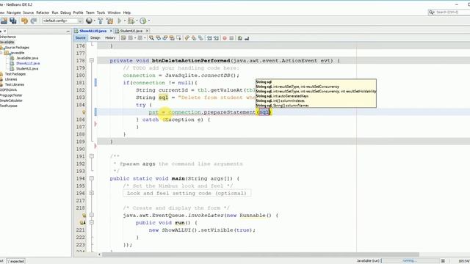Open dropdown arrow next to globe icon
The image size is (470, 264).
(95, 21)
